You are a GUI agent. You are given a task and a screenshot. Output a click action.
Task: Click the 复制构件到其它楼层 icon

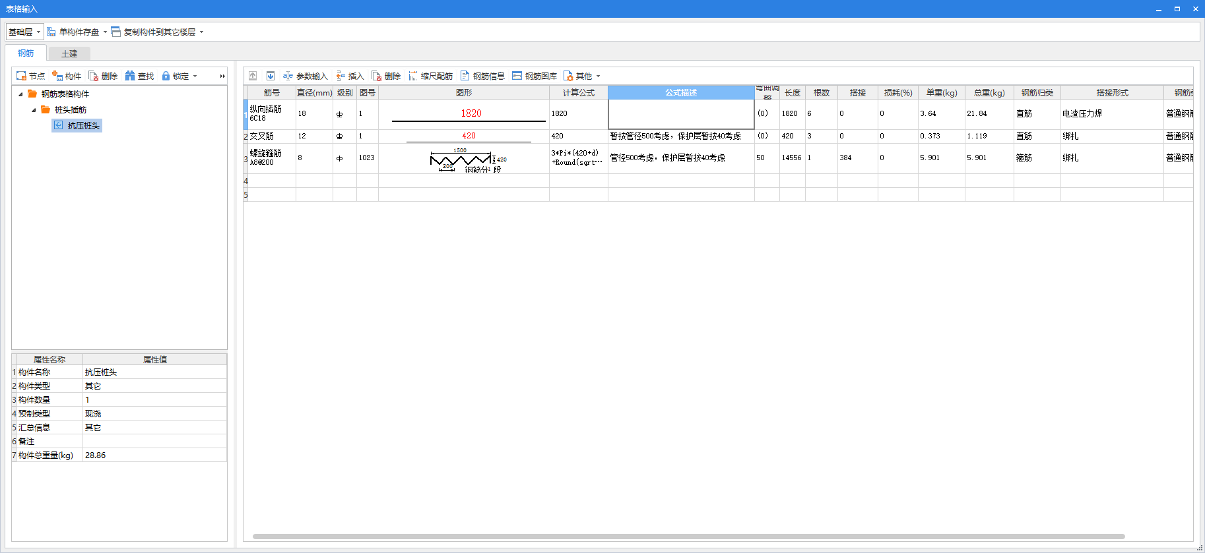116,32
